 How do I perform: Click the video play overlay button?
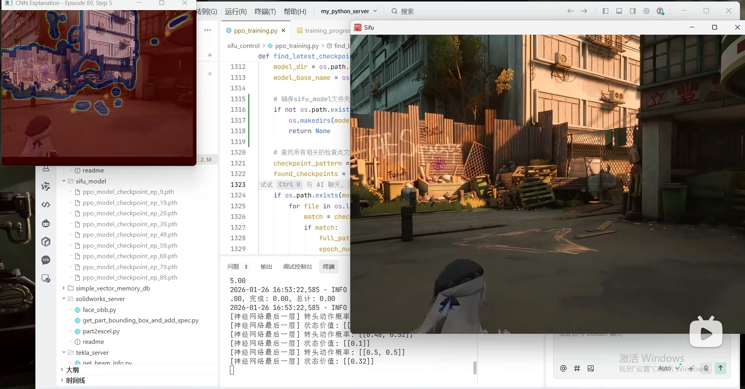[706, 333]
